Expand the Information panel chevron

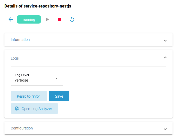tap(165, 40)
